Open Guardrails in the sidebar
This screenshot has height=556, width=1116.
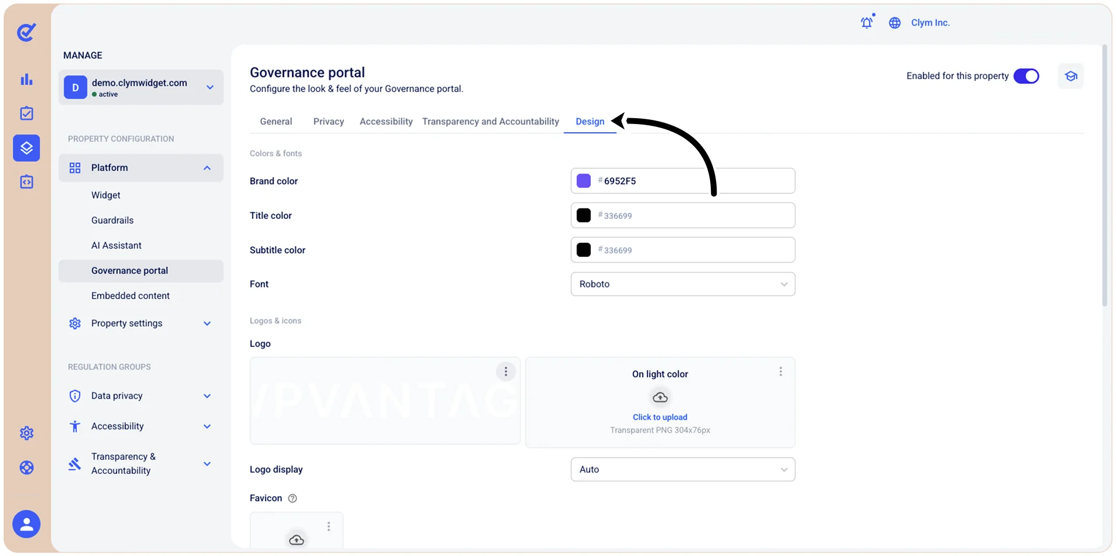(112, 220)
